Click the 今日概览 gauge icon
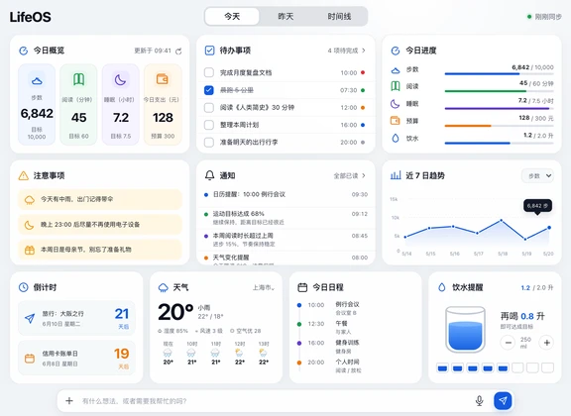This screenshot has height=416, width=571. point(24,51)
